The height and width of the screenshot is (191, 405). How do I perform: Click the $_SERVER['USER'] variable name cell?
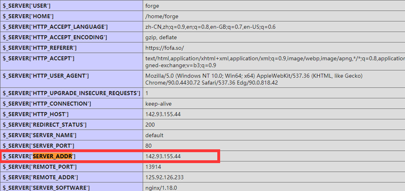[x=27, y=6]
